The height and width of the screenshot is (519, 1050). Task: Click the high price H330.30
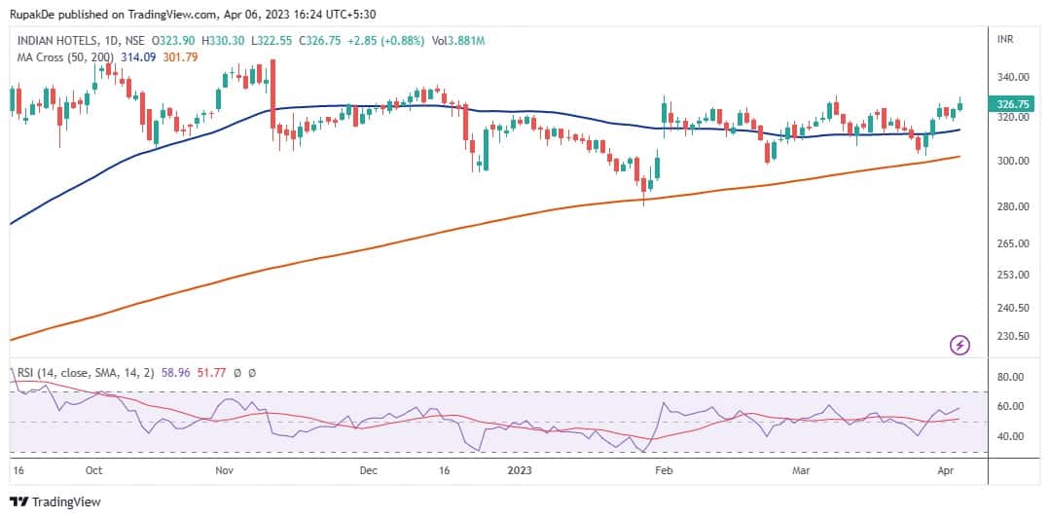223,41
